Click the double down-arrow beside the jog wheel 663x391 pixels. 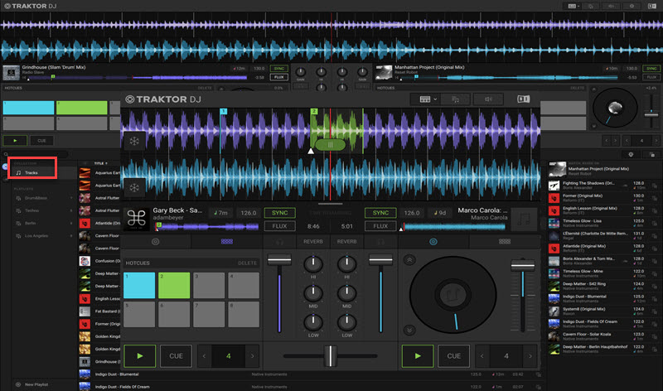[409, 330]
